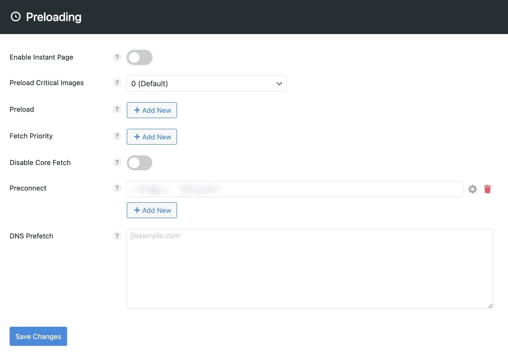The width and height of the screenshot is (508, 356).
Task: Click the Preload Critical Images label
Action: point(47,83)
